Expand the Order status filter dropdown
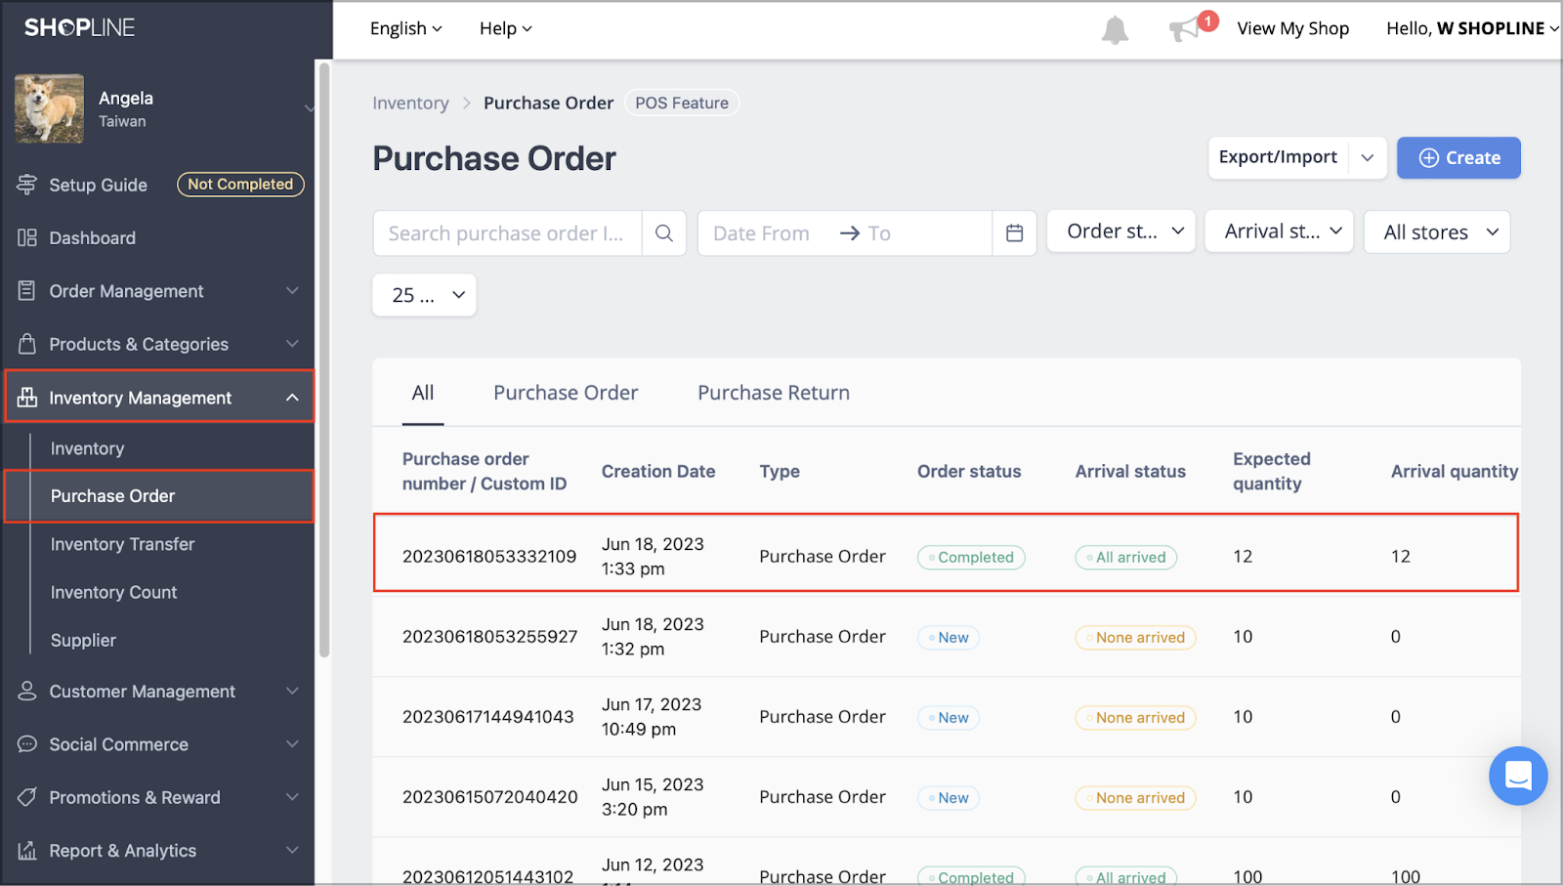 pos(1119,231)
